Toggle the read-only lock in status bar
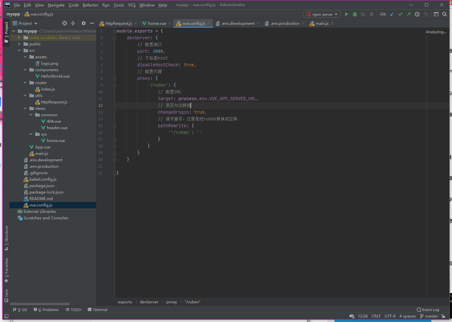This screenshot has width=452, height=322. [x=443, y=316]
